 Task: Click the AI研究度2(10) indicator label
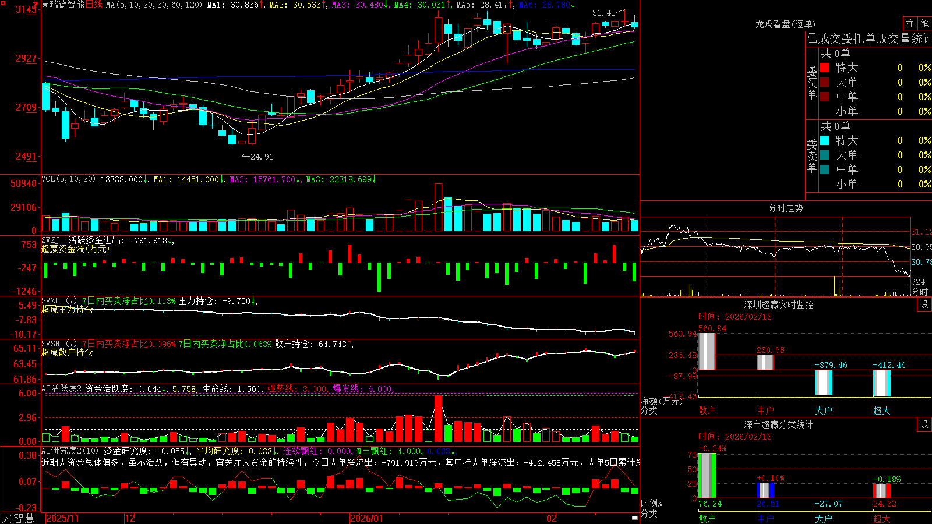tap(70, 451)
